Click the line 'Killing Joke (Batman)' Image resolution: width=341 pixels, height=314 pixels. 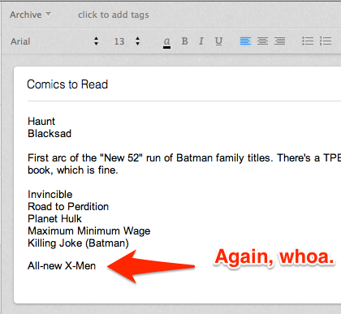[78, 243]
